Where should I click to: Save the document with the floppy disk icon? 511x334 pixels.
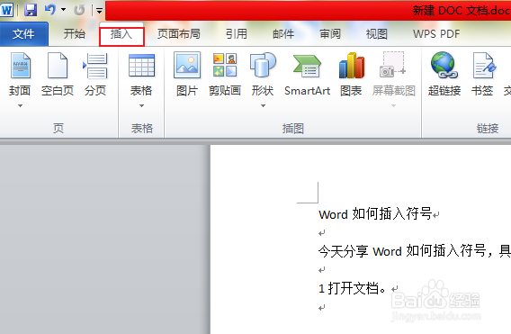[x=31, y=10]
